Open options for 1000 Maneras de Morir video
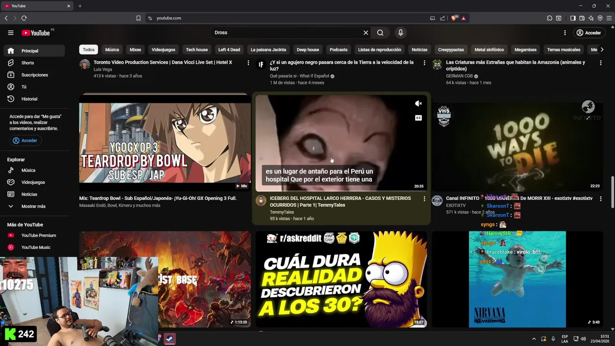The height and width of the screenshot is (346, 615). point(601,198)
